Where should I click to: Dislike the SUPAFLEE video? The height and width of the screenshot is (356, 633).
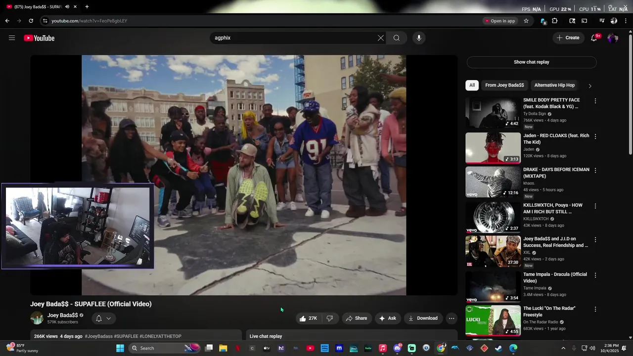(330, 318)
